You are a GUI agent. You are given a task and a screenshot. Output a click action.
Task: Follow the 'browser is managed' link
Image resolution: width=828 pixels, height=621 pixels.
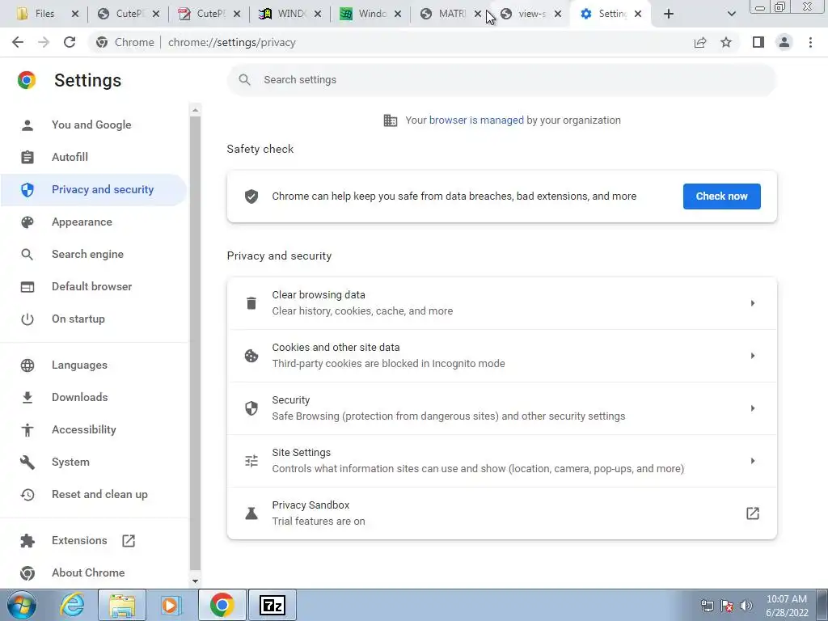(x=476, y=120)
